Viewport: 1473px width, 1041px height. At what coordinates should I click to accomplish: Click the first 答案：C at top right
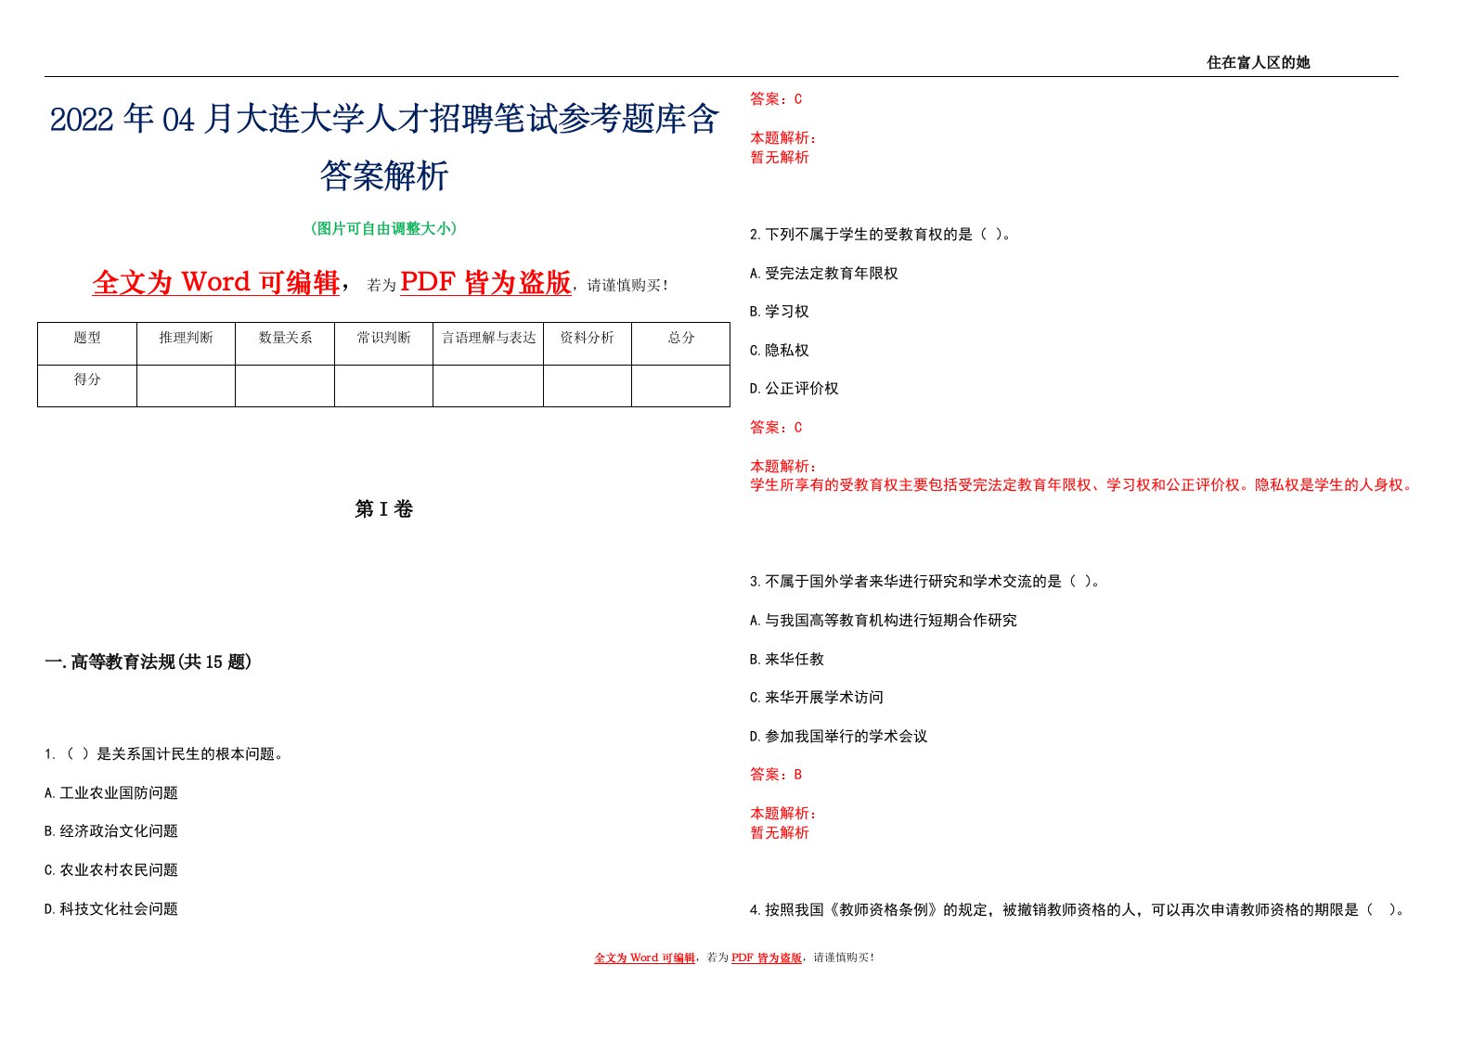point(776,99)
